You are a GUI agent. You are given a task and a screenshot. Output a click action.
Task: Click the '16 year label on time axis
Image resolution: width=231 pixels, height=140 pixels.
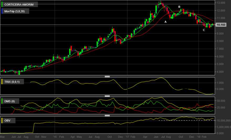point(55,137)
